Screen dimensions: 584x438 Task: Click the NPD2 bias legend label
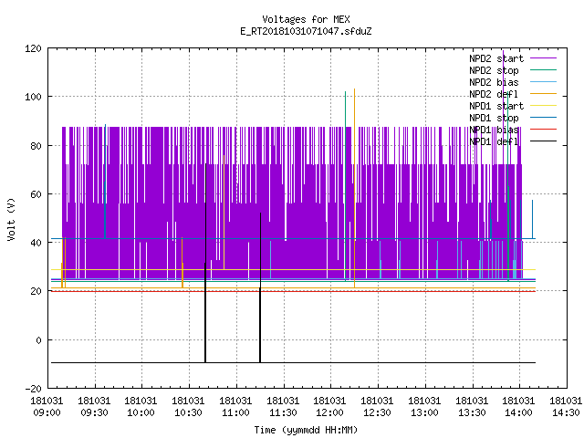click(494, 82)
